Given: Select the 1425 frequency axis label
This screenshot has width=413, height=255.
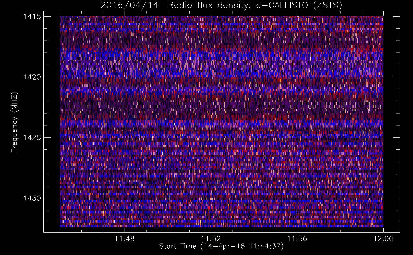Looking at the screenshot, I should coord(32,138).
